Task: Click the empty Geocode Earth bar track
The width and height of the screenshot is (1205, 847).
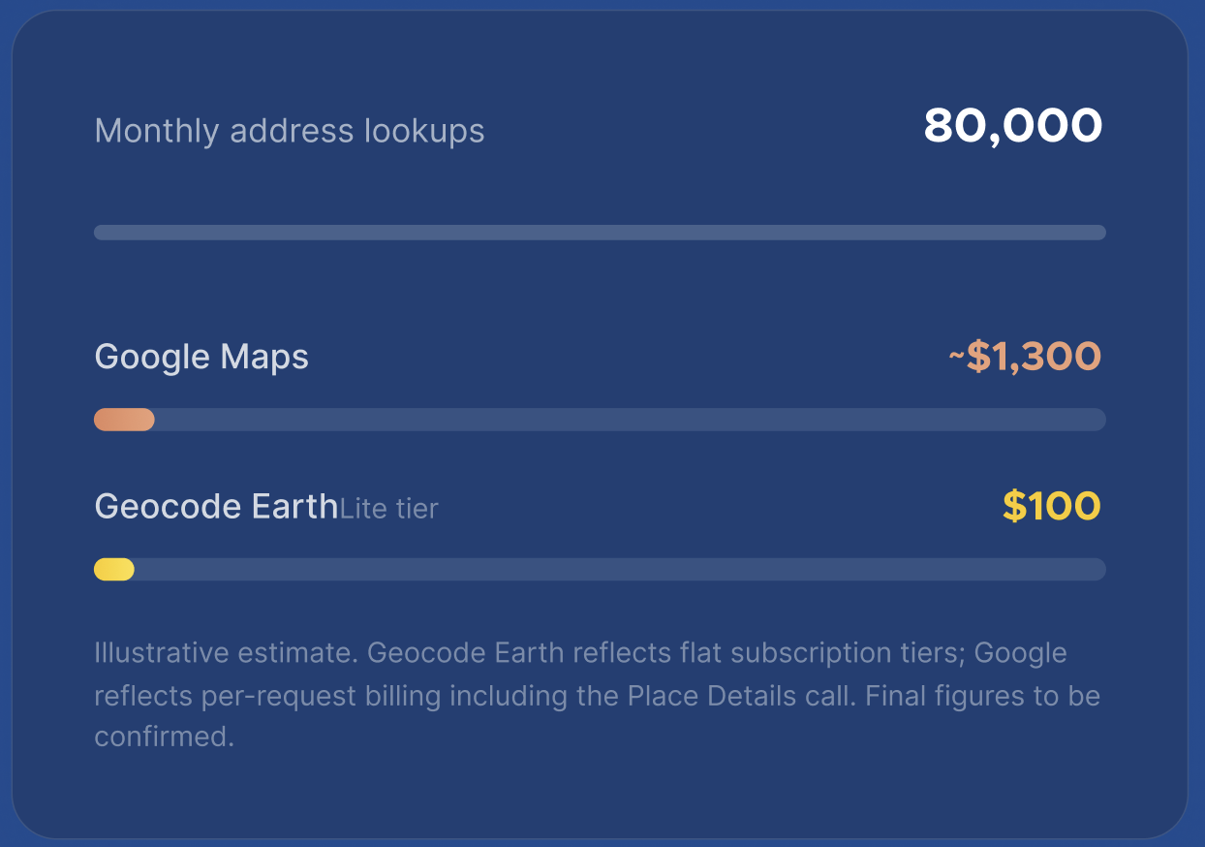Action: [x=620, y=570]
